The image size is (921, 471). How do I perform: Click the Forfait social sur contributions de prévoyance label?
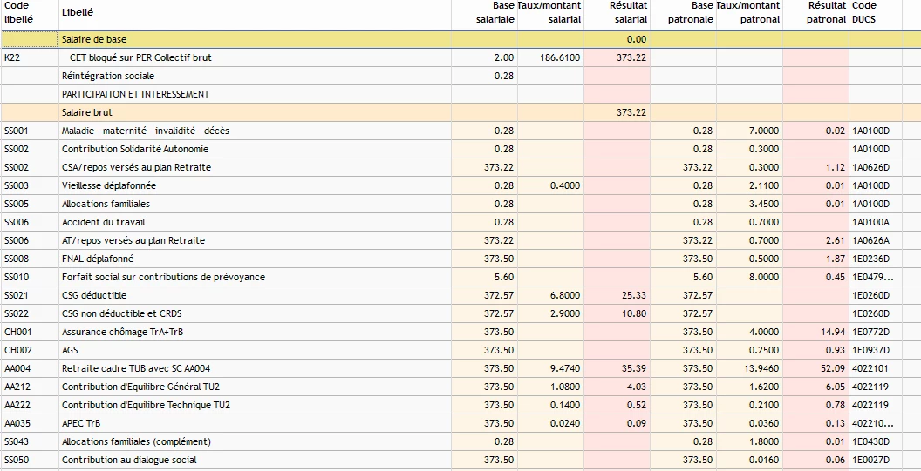[x=163, y=277]
